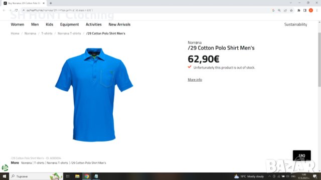Click the 62,90€ price text
This screenshot has width=321, height=180.
click(x=204, y=59)
